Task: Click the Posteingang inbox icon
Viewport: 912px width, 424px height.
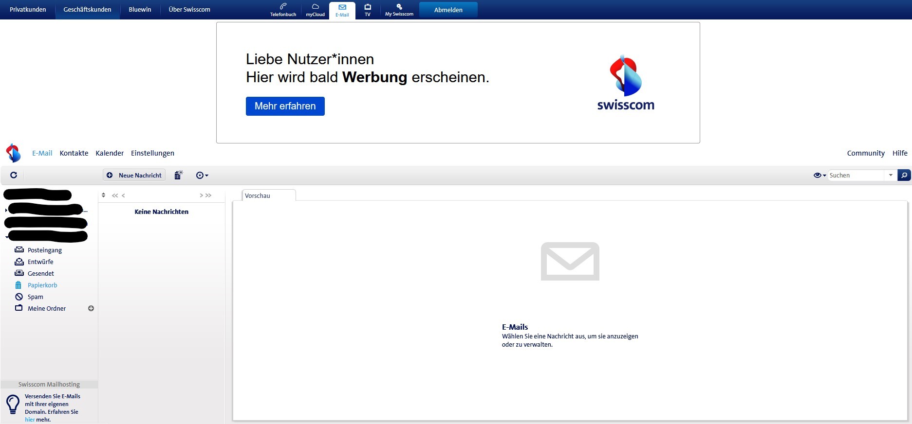Action: point(19,249)
